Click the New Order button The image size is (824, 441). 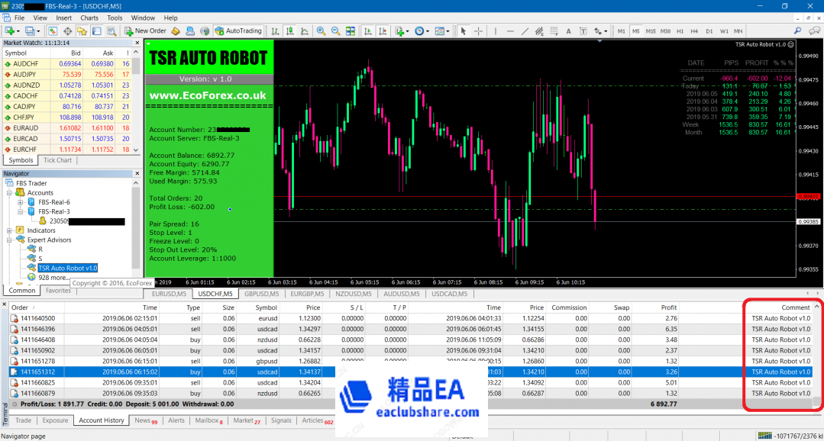coord(146,31)
